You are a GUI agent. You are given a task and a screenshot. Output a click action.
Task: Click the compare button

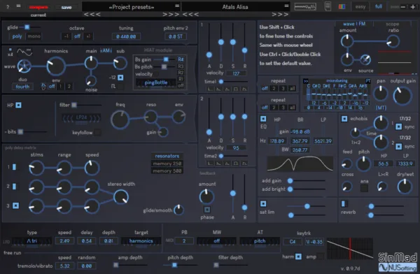[38, 7]
